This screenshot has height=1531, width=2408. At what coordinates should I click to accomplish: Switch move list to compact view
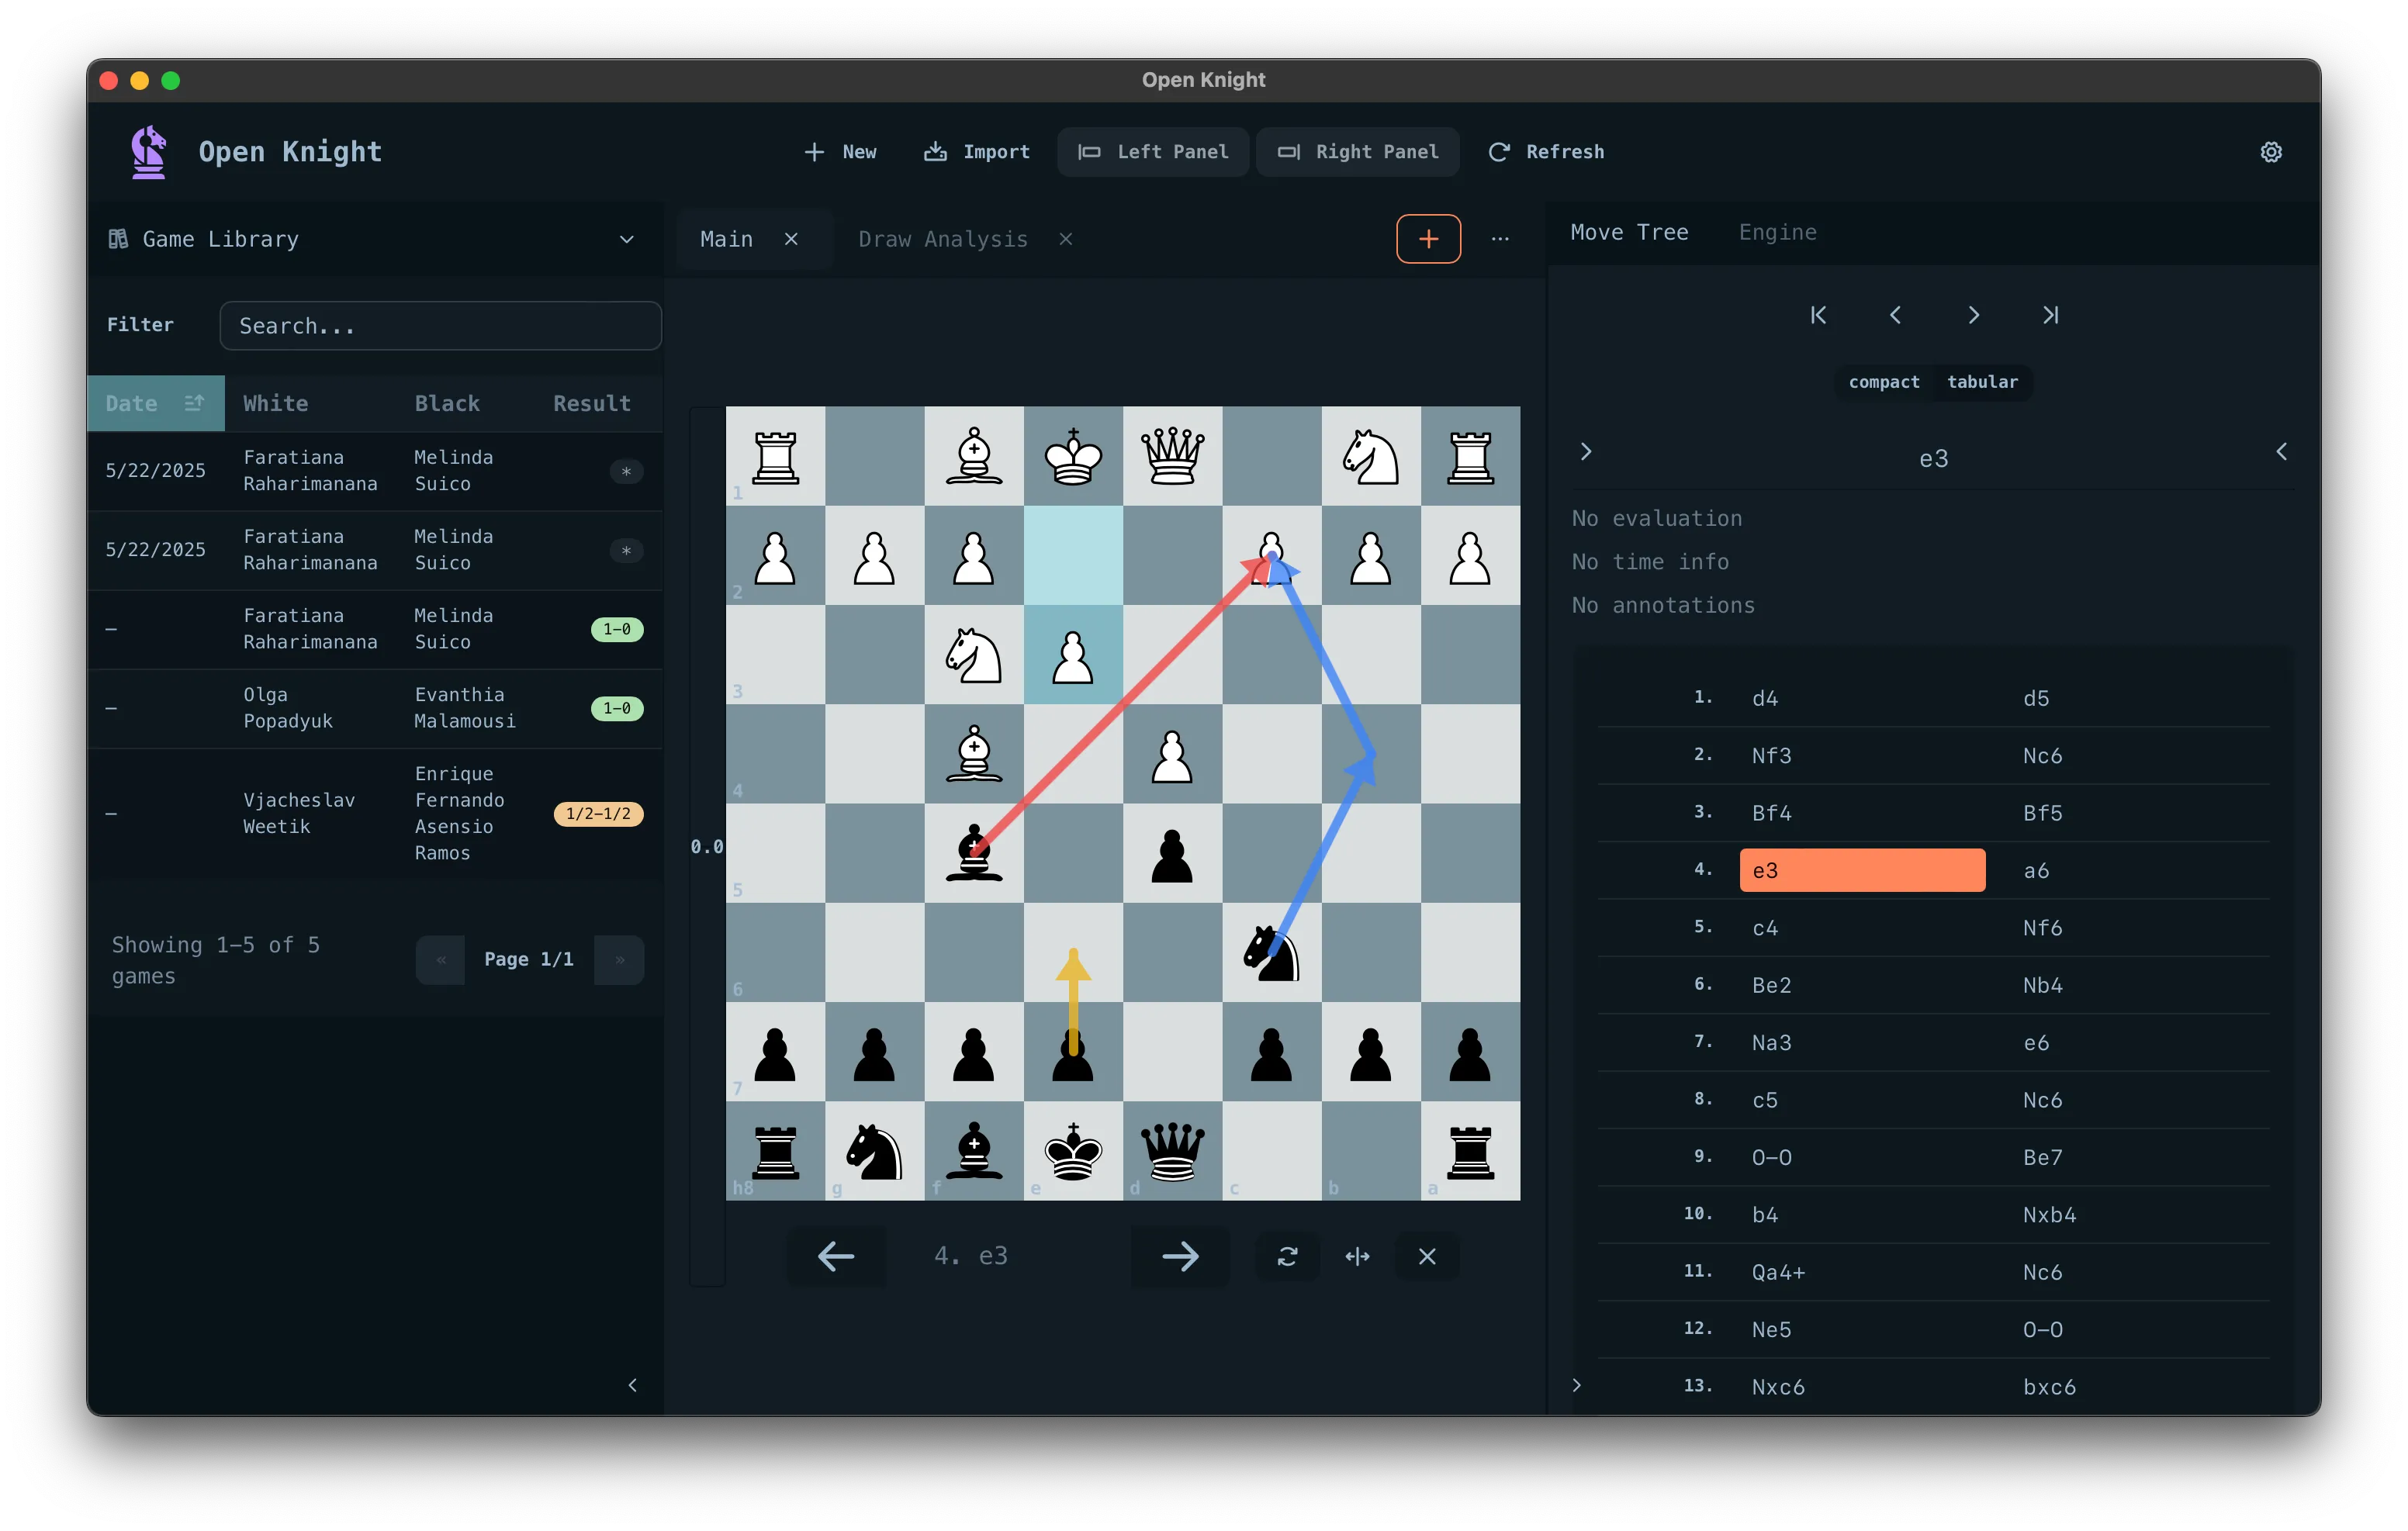click(1884, 382)
